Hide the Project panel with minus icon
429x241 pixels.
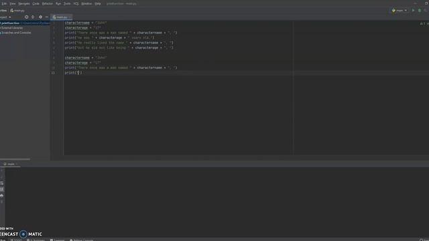coord(47,17)
